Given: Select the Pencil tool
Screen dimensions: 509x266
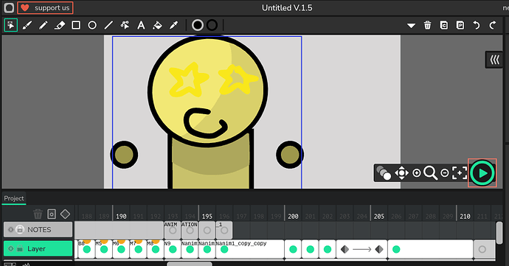Looking at the screenshot, I should click(44, 25).
